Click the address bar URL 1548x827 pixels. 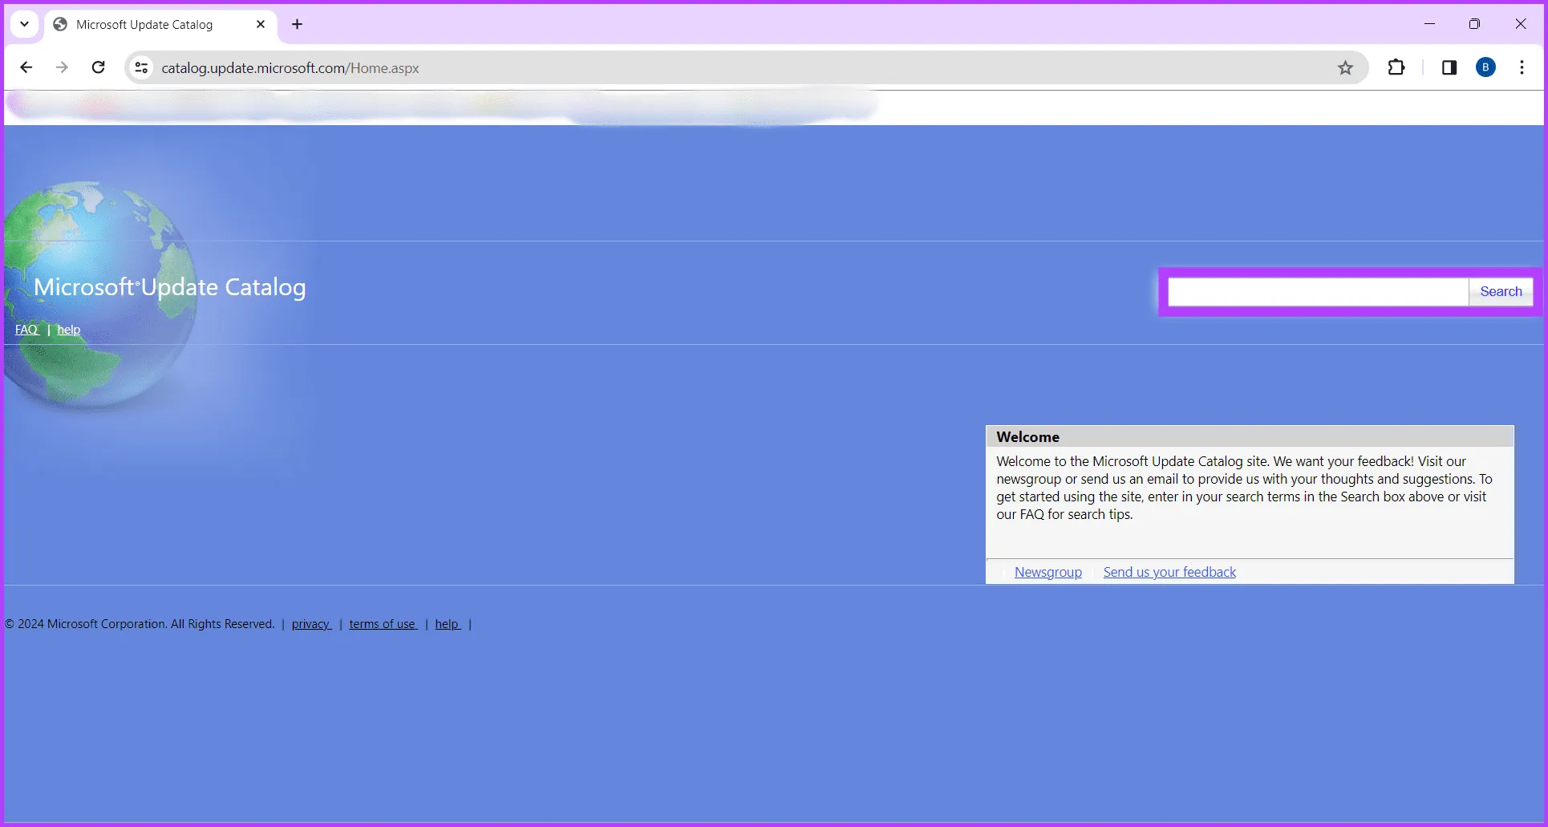[290, 68]
